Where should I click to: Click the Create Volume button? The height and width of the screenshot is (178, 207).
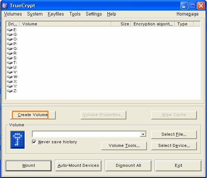point(33,115)
